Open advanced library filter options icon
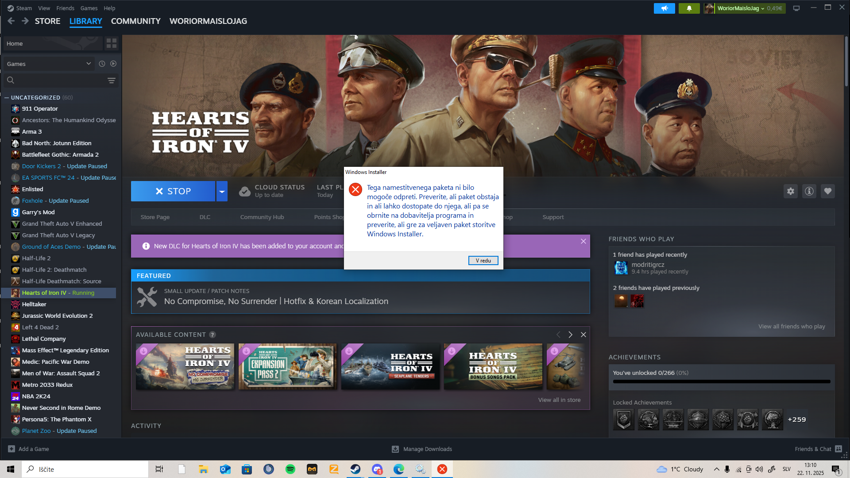850x478 pixels. tap(112, 81)
